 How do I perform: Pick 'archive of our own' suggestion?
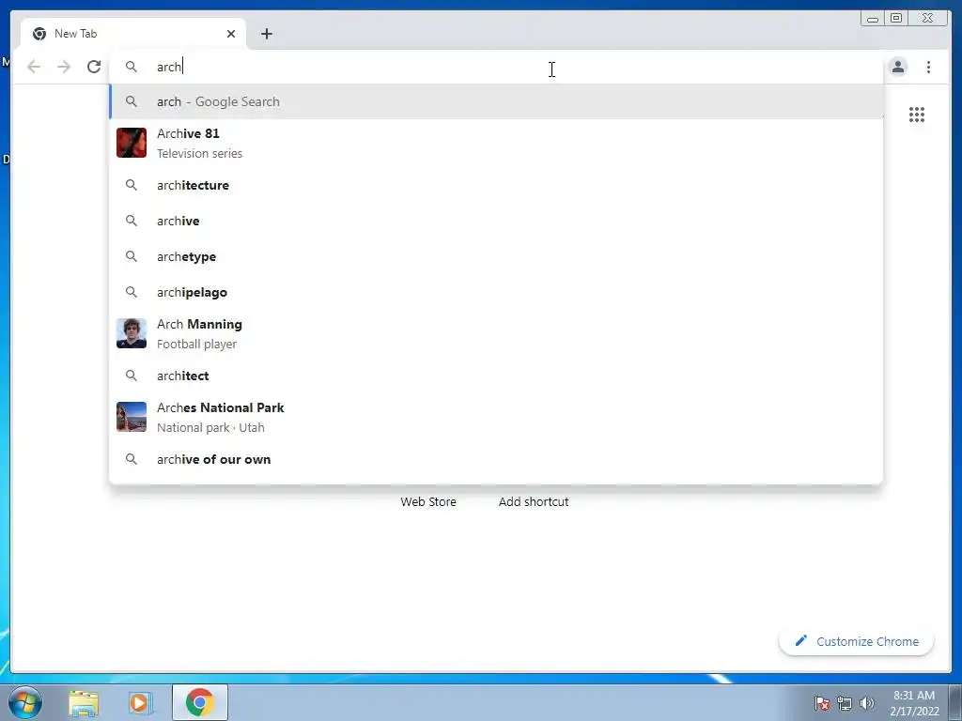[496, 459]
